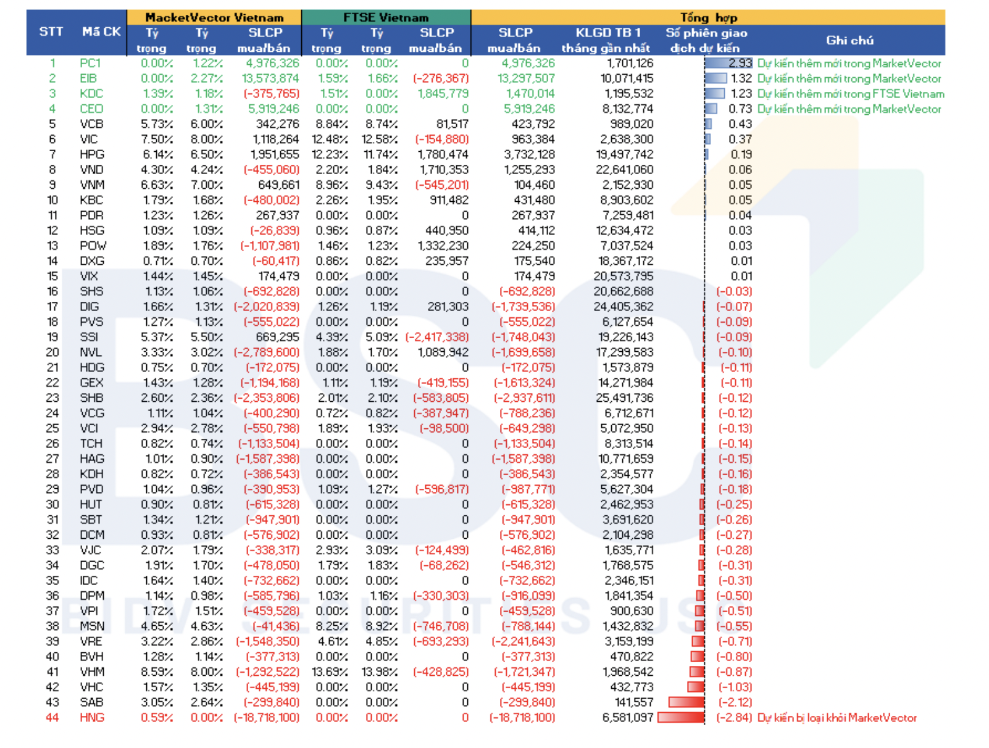The height and width of the screenshot is (748, 989).
Task: Select ticker cell 'VHC'
Action: [91, 688]
